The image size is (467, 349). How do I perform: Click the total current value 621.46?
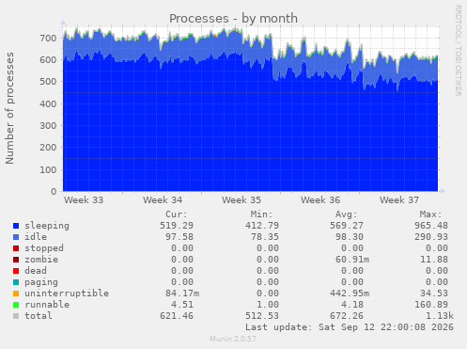point(177,316)
